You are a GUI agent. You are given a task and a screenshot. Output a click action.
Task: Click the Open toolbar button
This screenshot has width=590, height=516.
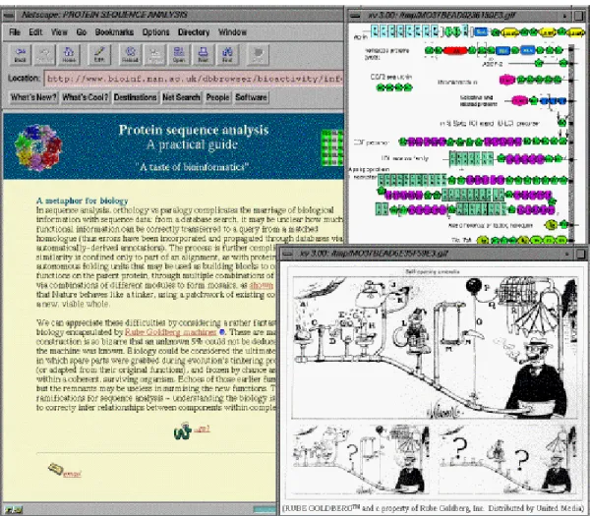(179, 55)
